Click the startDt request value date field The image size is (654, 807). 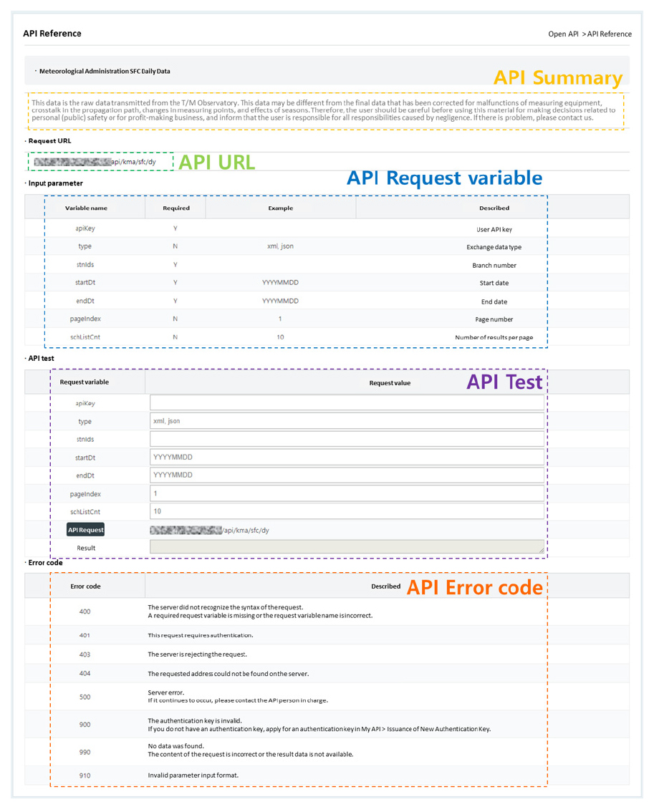[x=347, y=457]
